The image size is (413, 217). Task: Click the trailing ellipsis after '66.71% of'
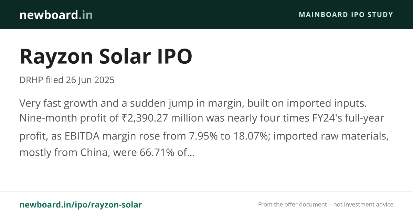192,154
